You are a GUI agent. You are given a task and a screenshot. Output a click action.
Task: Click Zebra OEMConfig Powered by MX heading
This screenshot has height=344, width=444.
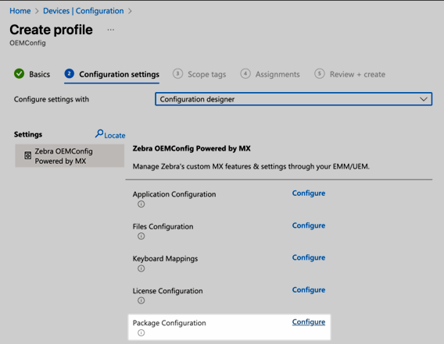click(x=192, y=149)
